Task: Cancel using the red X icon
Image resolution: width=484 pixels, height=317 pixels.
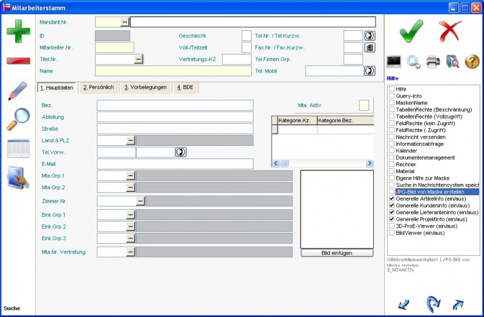Action: tap(450, 31)
